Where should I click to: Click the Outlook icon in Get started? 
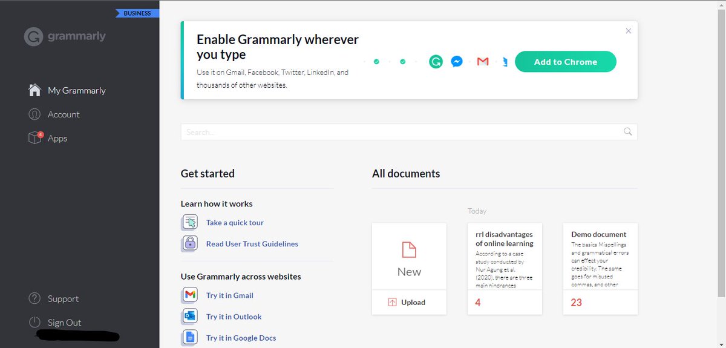coord(190,317)
